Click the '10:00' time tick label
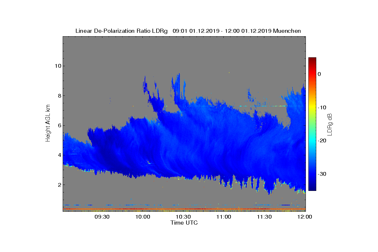 [x=143, y=217]
